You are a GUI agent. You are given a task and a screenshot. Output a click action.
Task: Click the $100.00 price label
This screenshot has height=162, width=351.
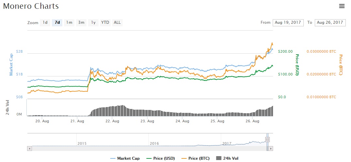coord(285,74)
